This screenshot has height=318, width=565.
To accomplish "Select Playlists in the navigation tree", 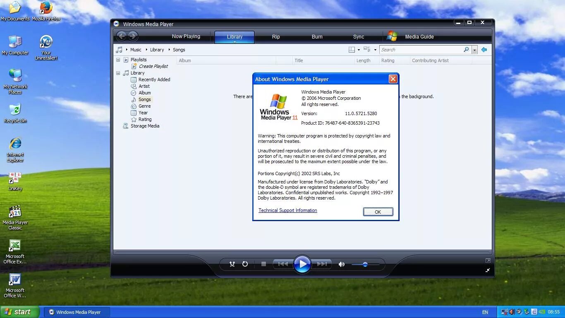I will (x=139, y=60).
